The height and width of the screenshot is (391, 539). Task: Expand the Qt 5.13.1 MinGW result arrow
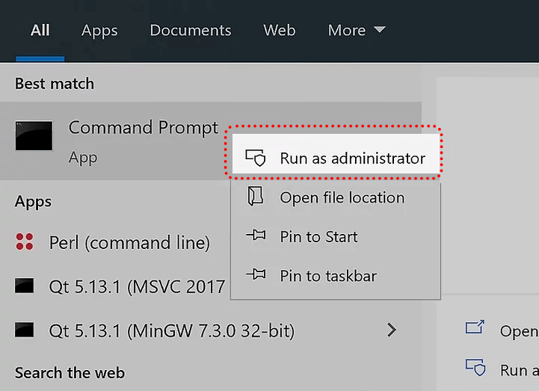(391, 330)
